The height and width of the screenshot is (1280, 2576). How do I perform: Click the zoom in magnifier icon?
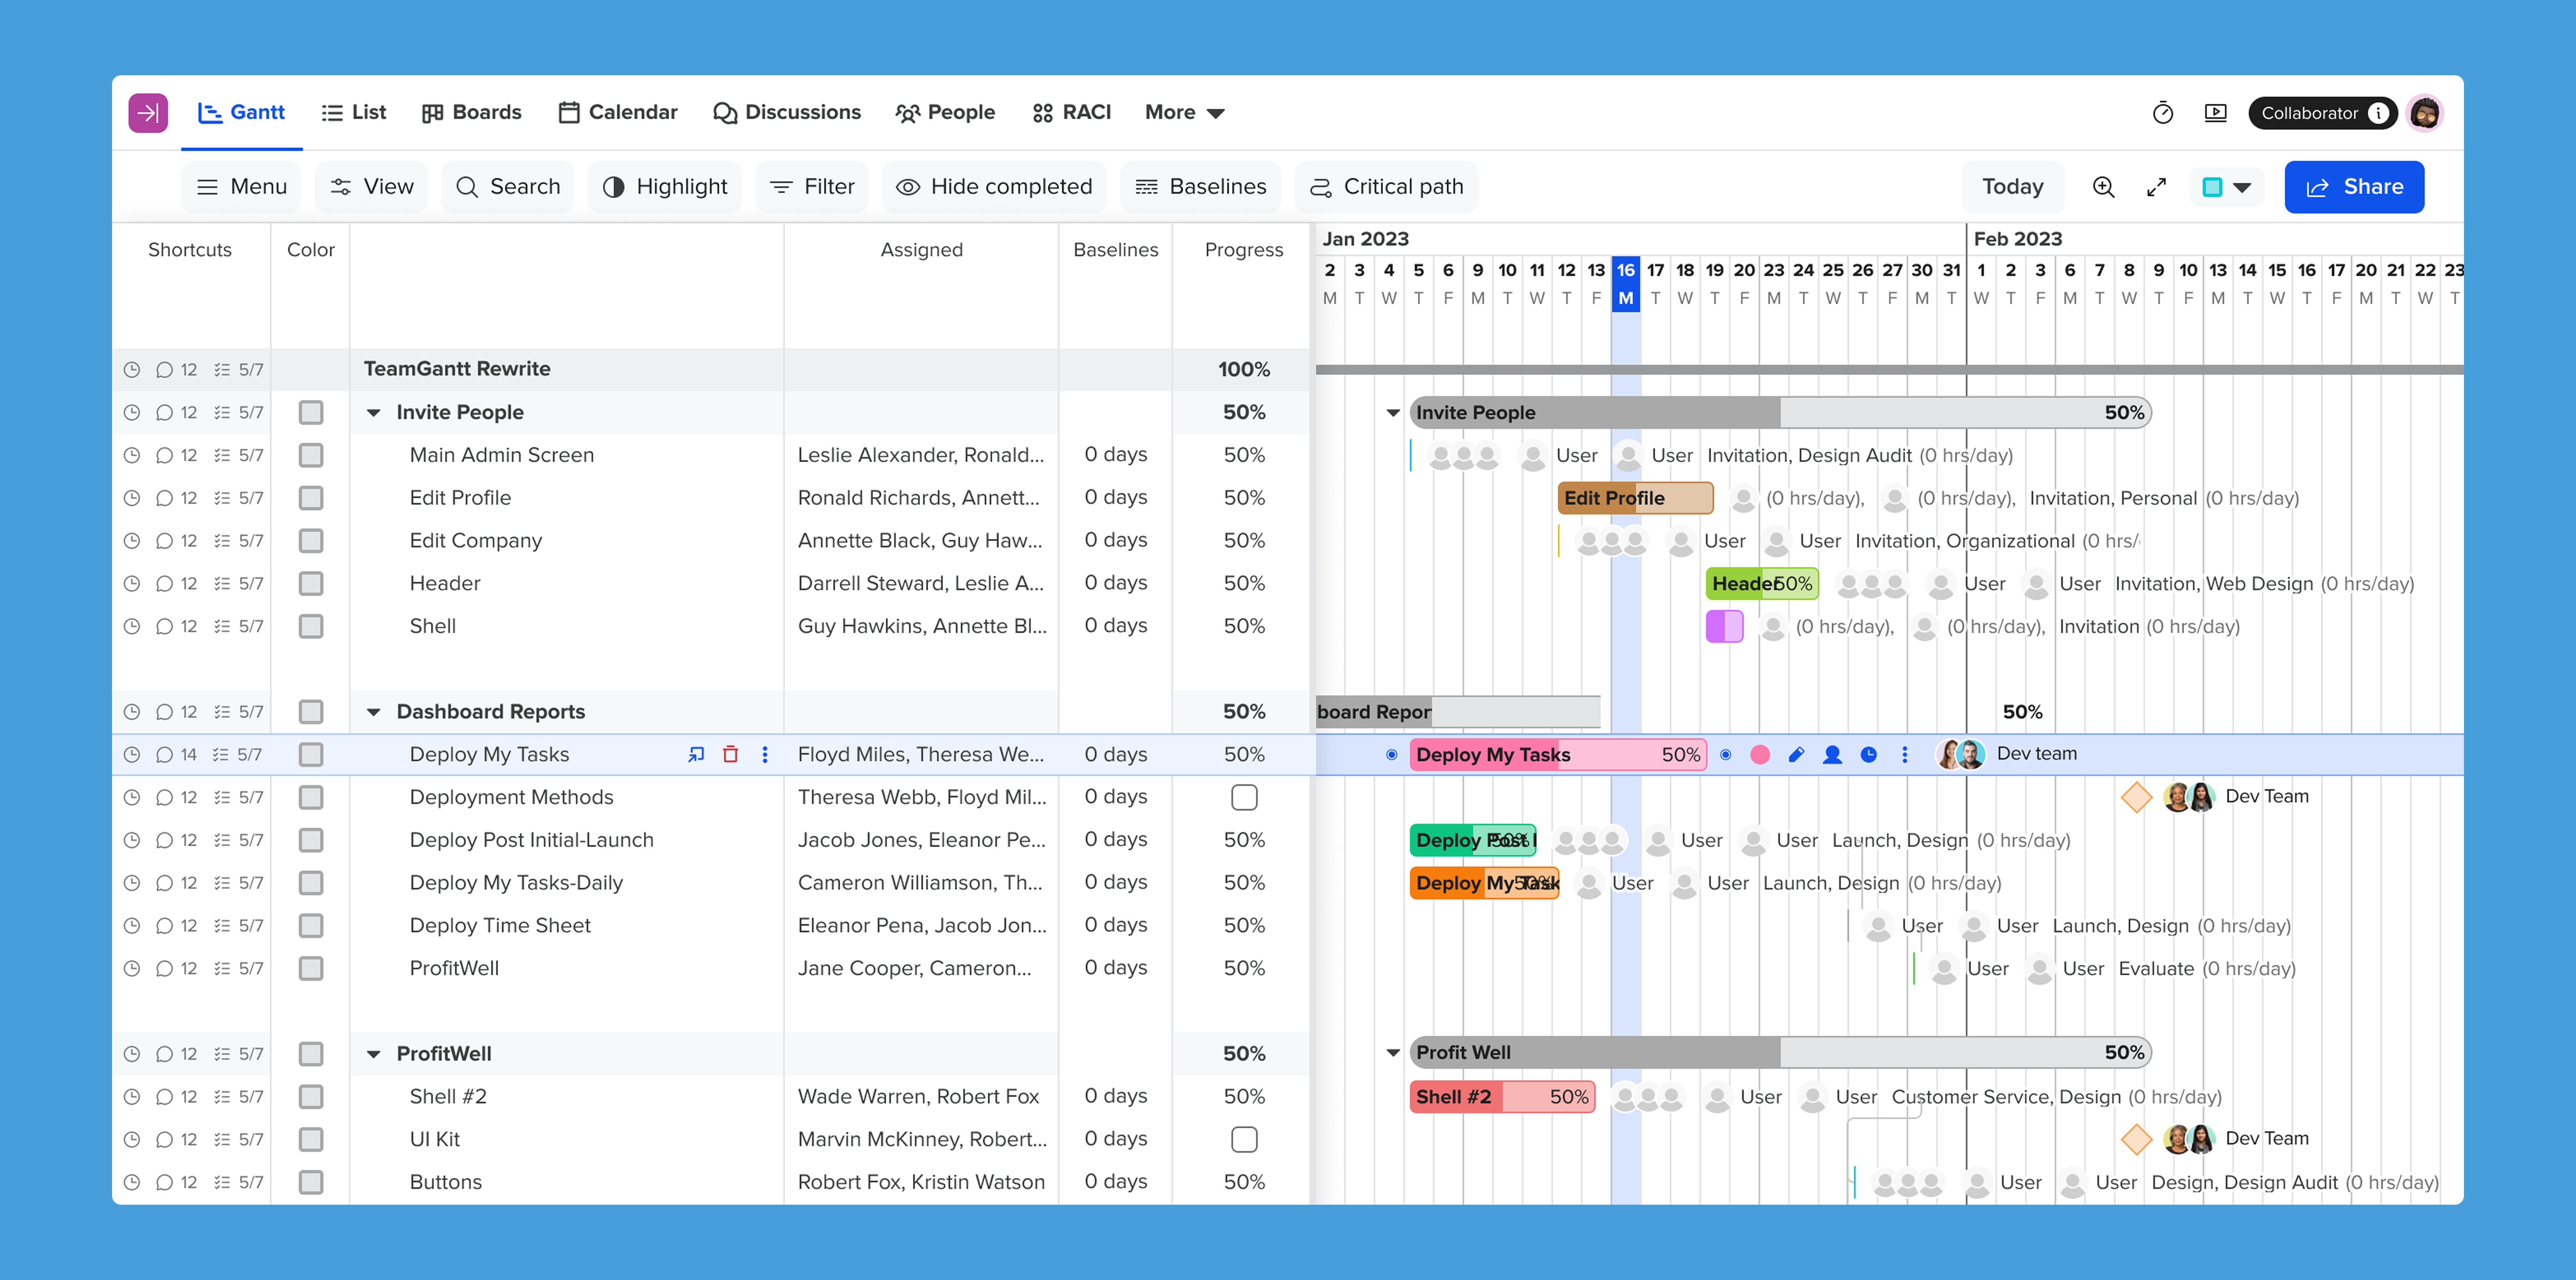(x=2103, y=187)
